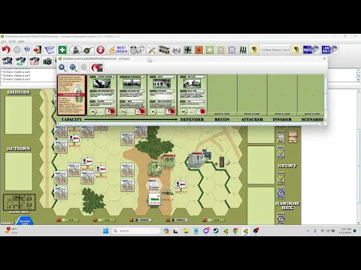Click the binoculars ALL toolbar icon
The width and height of the screenshot is (361, 270).
tap(20, 61)
